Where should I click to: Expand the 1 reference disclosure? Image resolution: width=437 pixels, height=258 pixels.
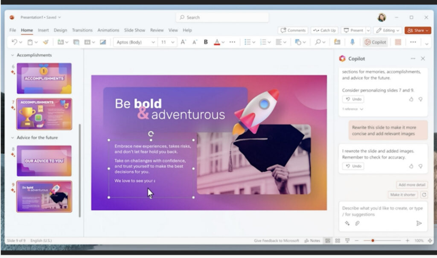tap(361, 109)
